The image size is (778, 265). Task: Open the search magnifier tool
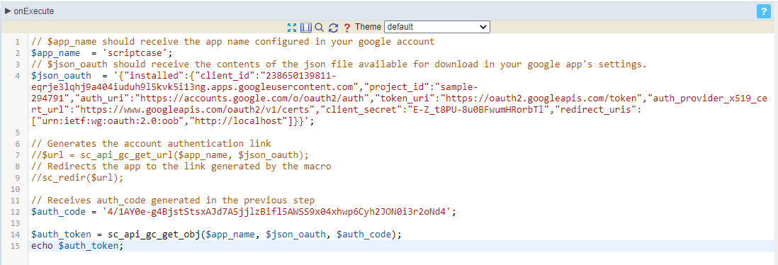click(x=319, y=27)
